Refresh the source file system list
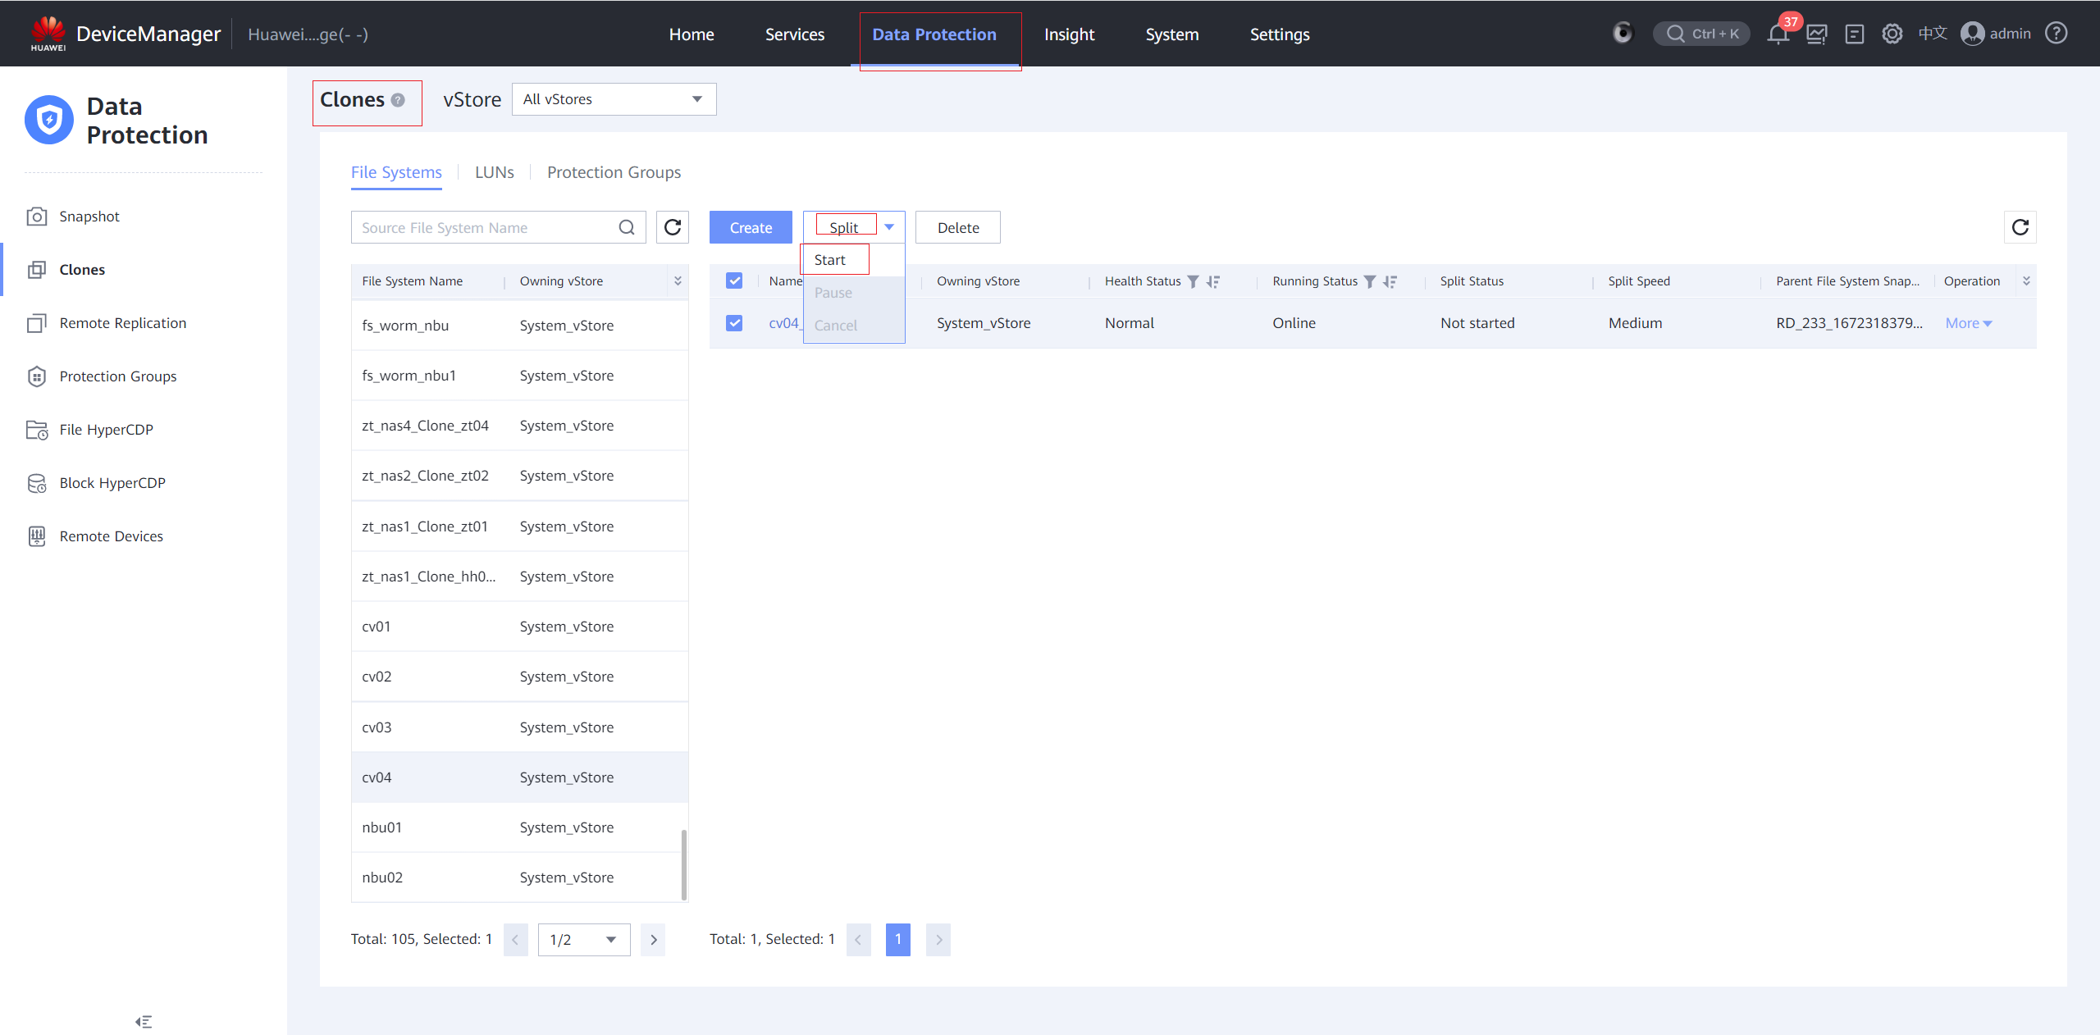The image size is (2100, 1035). pyautogui.click(x=673, y=227)
